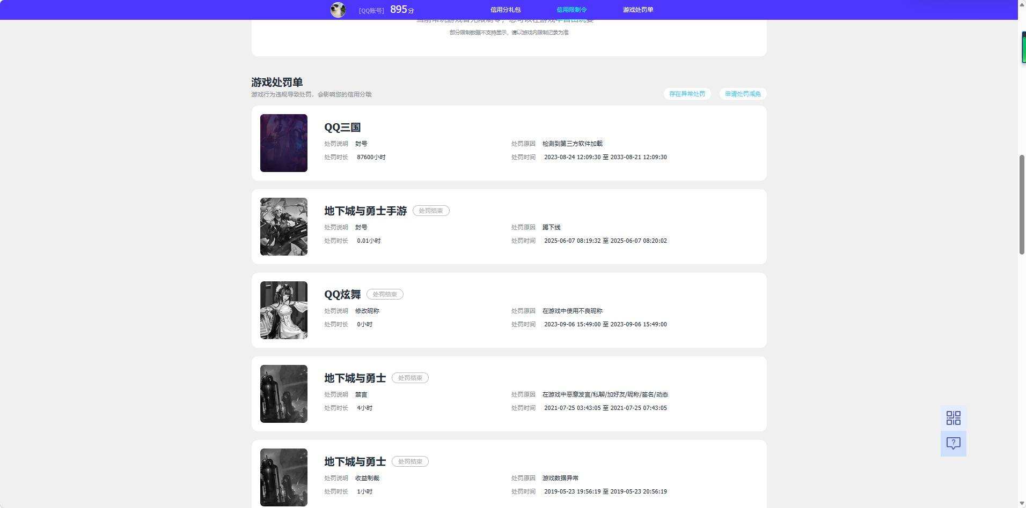Click the reason starting 在游戏中恶意发言
The width and height of the screenshot is (1026, 508).
[x=605, y=394]
